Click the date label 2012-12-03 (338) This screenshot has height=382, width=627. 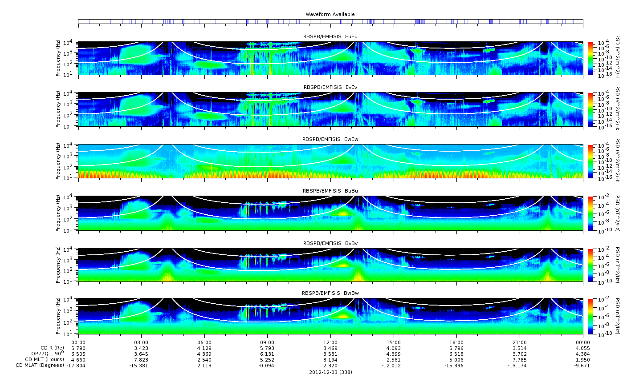pos(330,372)
